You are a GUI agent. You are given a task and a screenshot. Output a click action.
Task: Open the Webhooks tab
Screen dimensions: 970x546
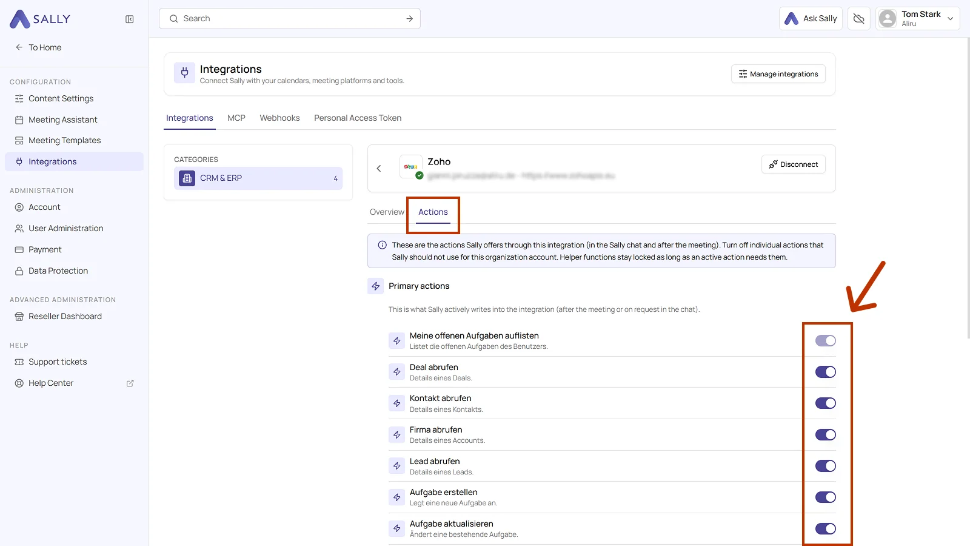tap(279, 118)
